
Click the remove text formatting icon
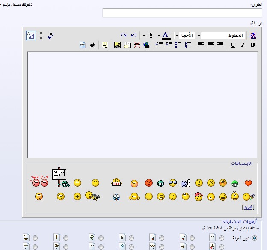[252, 35]
